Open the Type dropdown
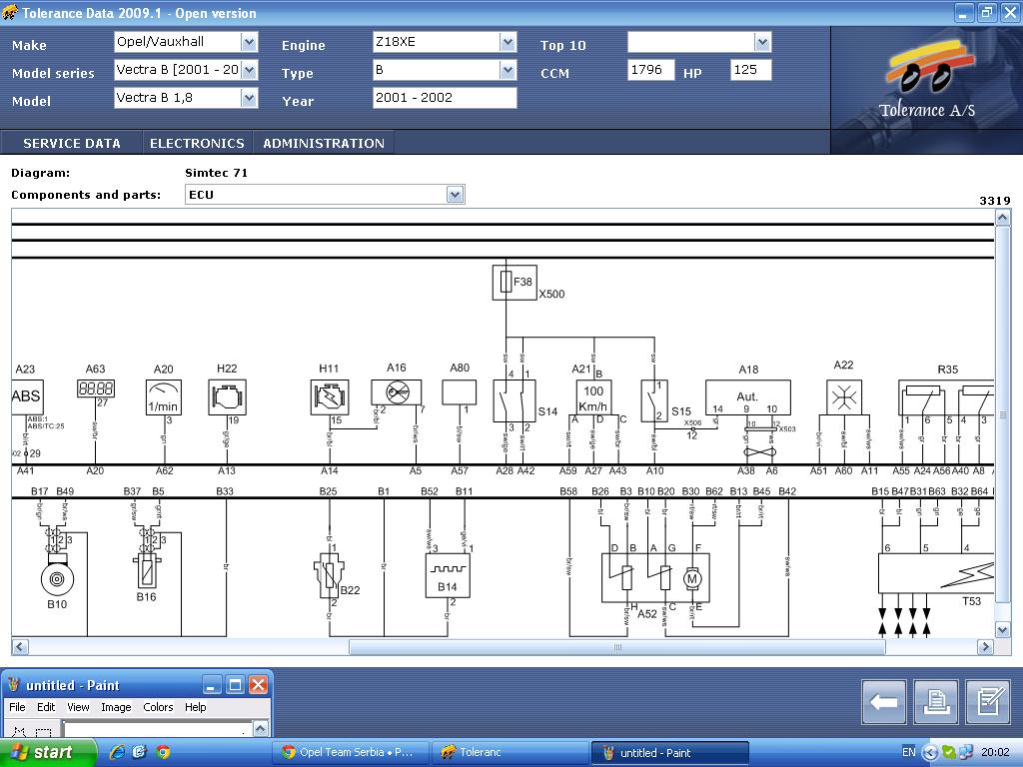Screen dimensions: 1023x767 (x=508, y=71)
